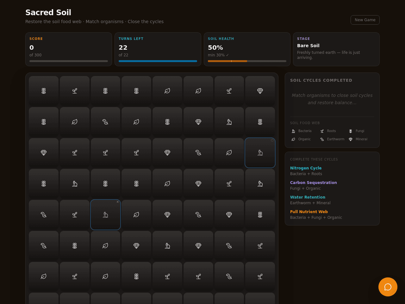Click the Soil Health progress bar
405x304 pixels.
click(247, 61)
